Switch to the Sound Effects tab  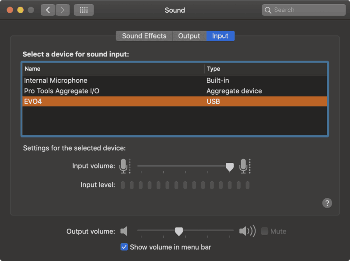coord(144,36)
